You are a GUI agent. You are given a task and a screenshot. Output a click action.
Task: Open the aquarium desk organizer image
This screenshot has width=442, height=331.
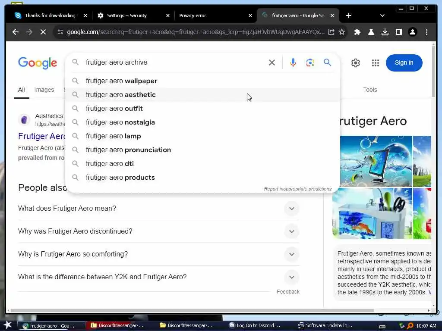click(372, 214)
